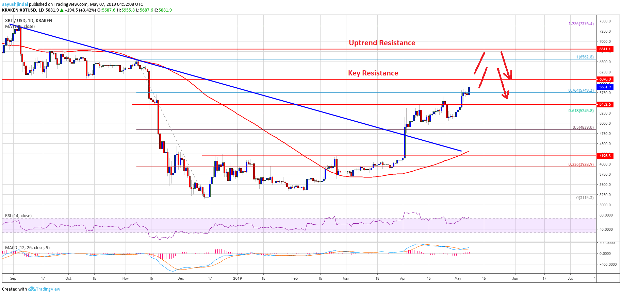
Task: Click the 'Oct' label on time axis
Action: pyautogui.click(x=68, y=278)
